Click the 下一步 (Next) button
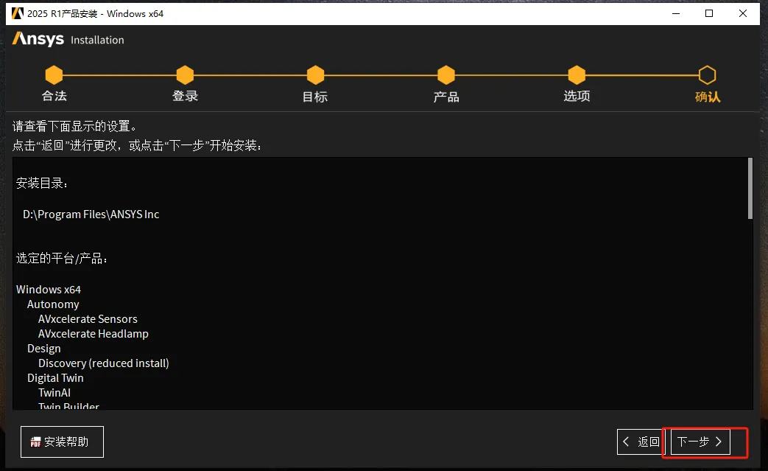The image size is (768, 471). [x=700, y=442]
